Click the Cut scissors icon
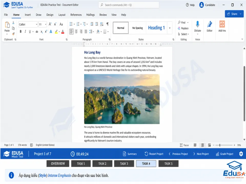 tap(13, 23)
